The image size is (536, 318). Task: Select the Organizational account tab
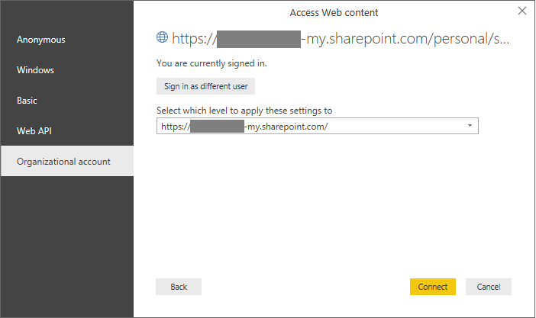coord(66,161)
